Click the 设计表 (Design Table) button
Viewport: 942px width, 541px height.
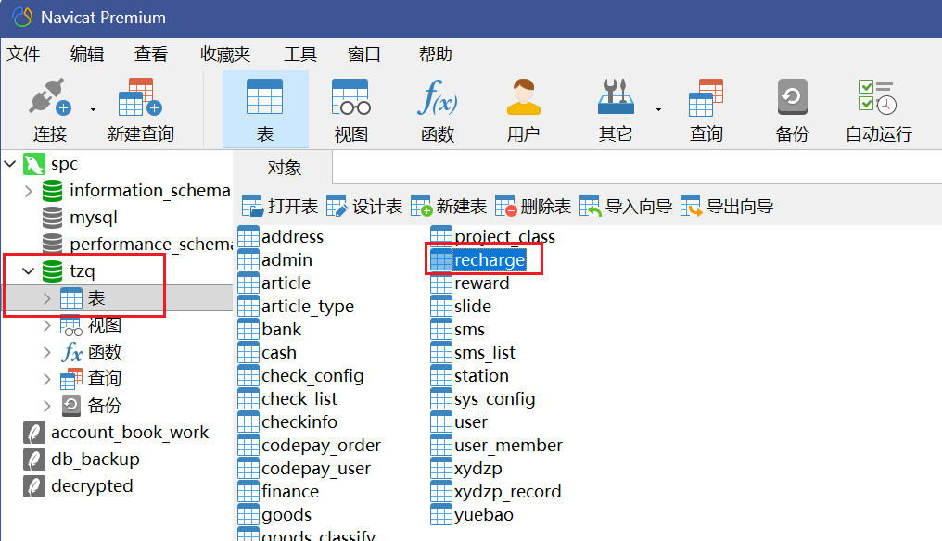tap(364, 207)
